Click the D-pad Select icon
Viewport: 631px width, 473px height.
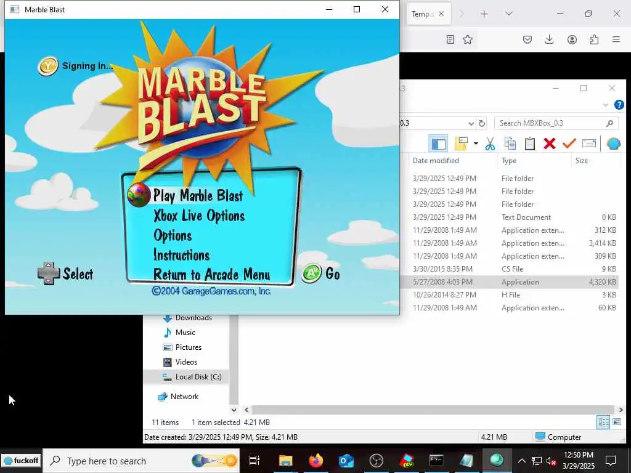click(x=48, y=273)
